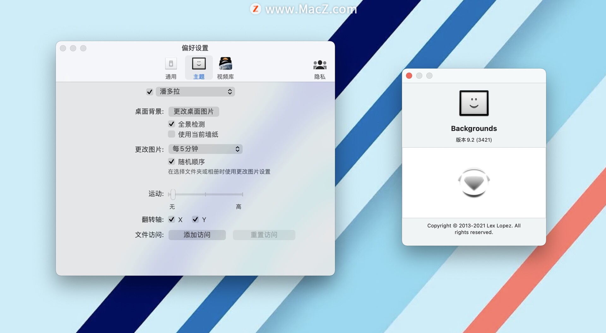Viewport: 606px width, 333px height.
Task: Click the 在选择文件夹或相册时使用更改图片设置 hint text
Action: point(219,172)
